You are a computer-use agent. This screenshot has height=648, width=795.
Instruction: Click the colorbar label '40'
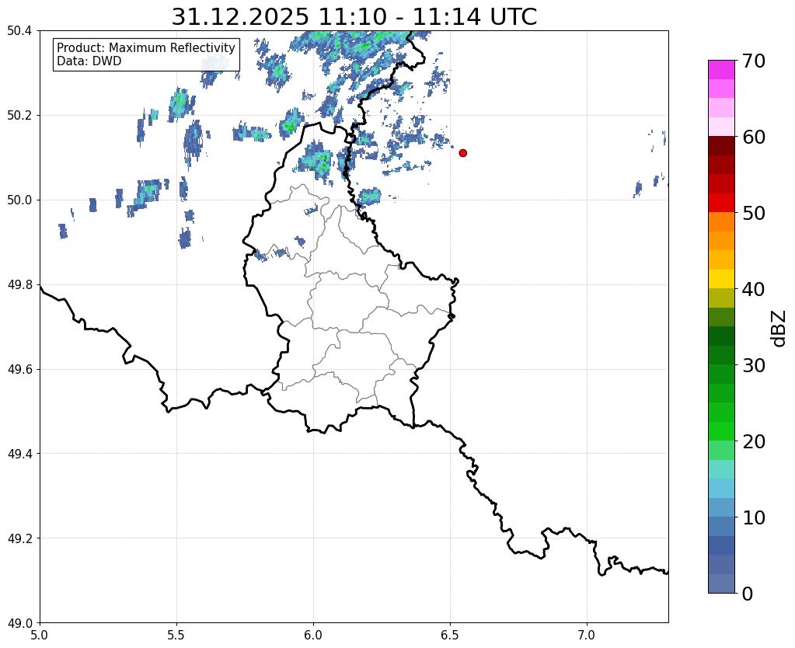pyautogui.click(x=754, y=289)
